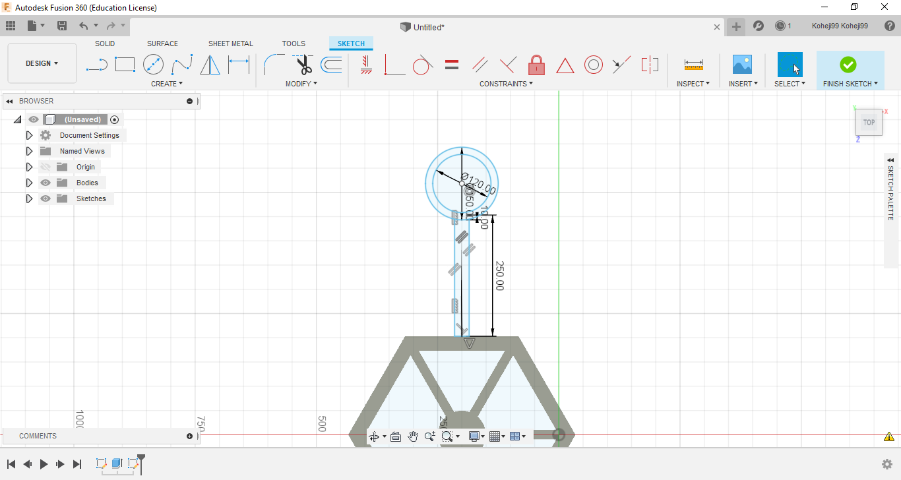The height and width of the screenshot is (480, 901).
Task: Expand the Sketch Palette panel
Action: click(890, 160)
